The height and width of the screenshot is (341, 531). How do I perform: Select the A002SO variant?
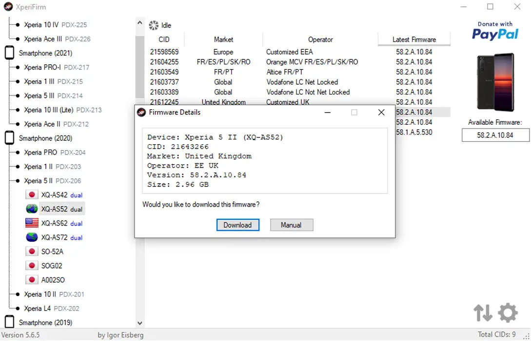[53, 280]
